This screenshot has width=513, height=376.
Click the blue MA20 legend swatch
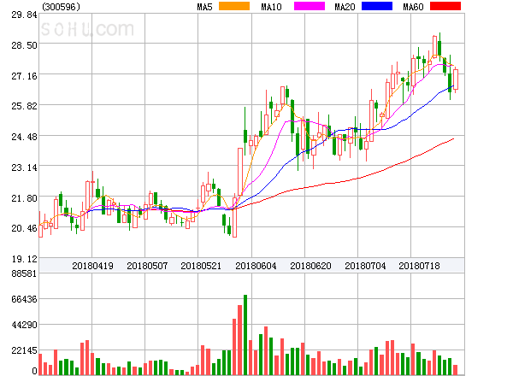coord(377,6)
